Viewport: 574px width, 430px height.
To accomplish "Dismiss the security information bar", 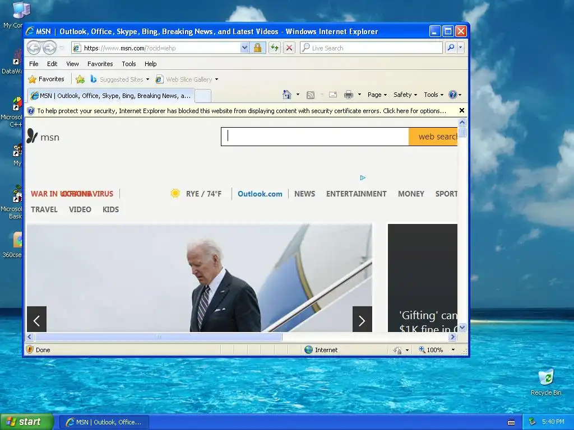I will (x=462, y=110).
